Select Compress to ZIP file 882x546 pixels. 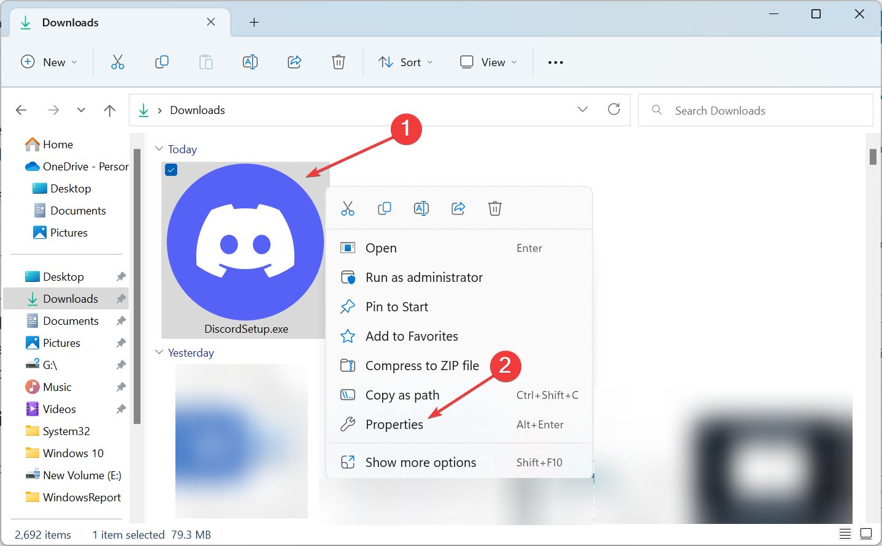(x=459, y=366)
